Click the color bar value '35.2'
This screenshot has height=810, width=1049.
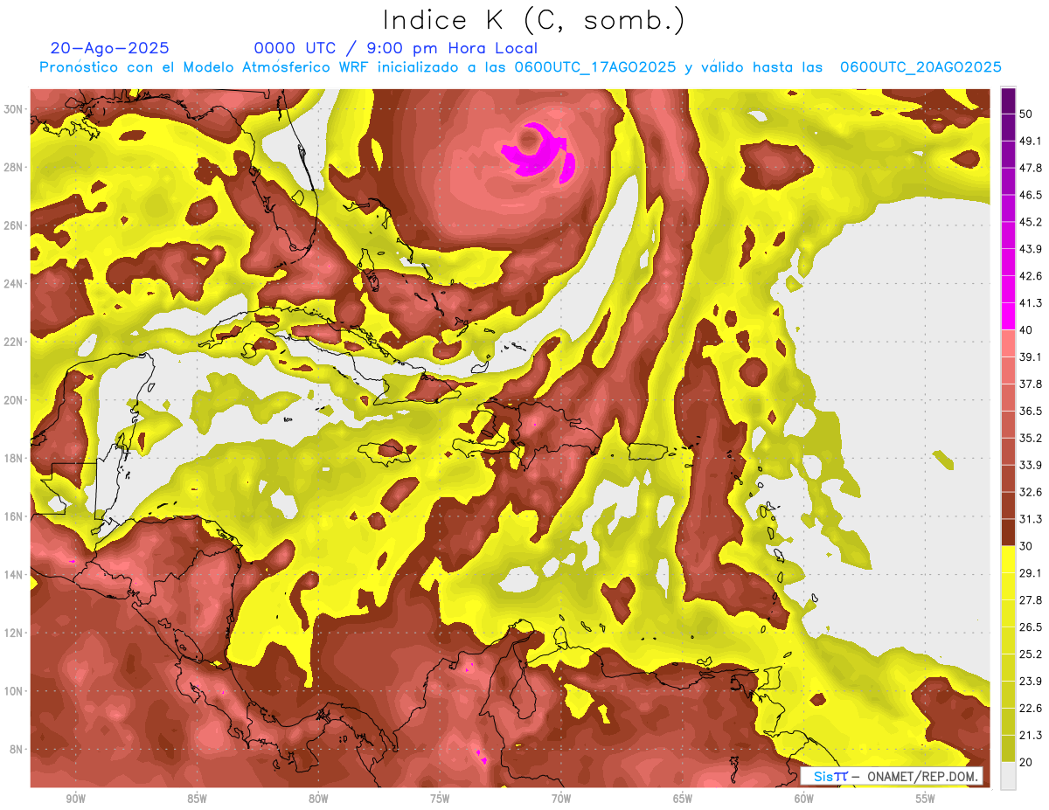tap(1030, 438)
